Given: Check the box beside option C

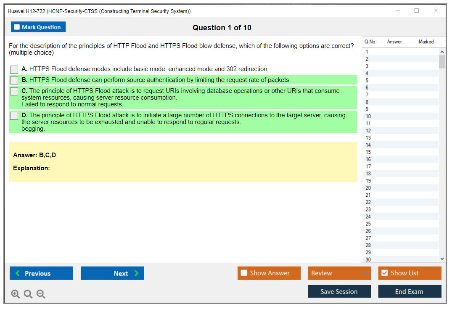Looking at the screenshot, I should [x=14, y=91].
